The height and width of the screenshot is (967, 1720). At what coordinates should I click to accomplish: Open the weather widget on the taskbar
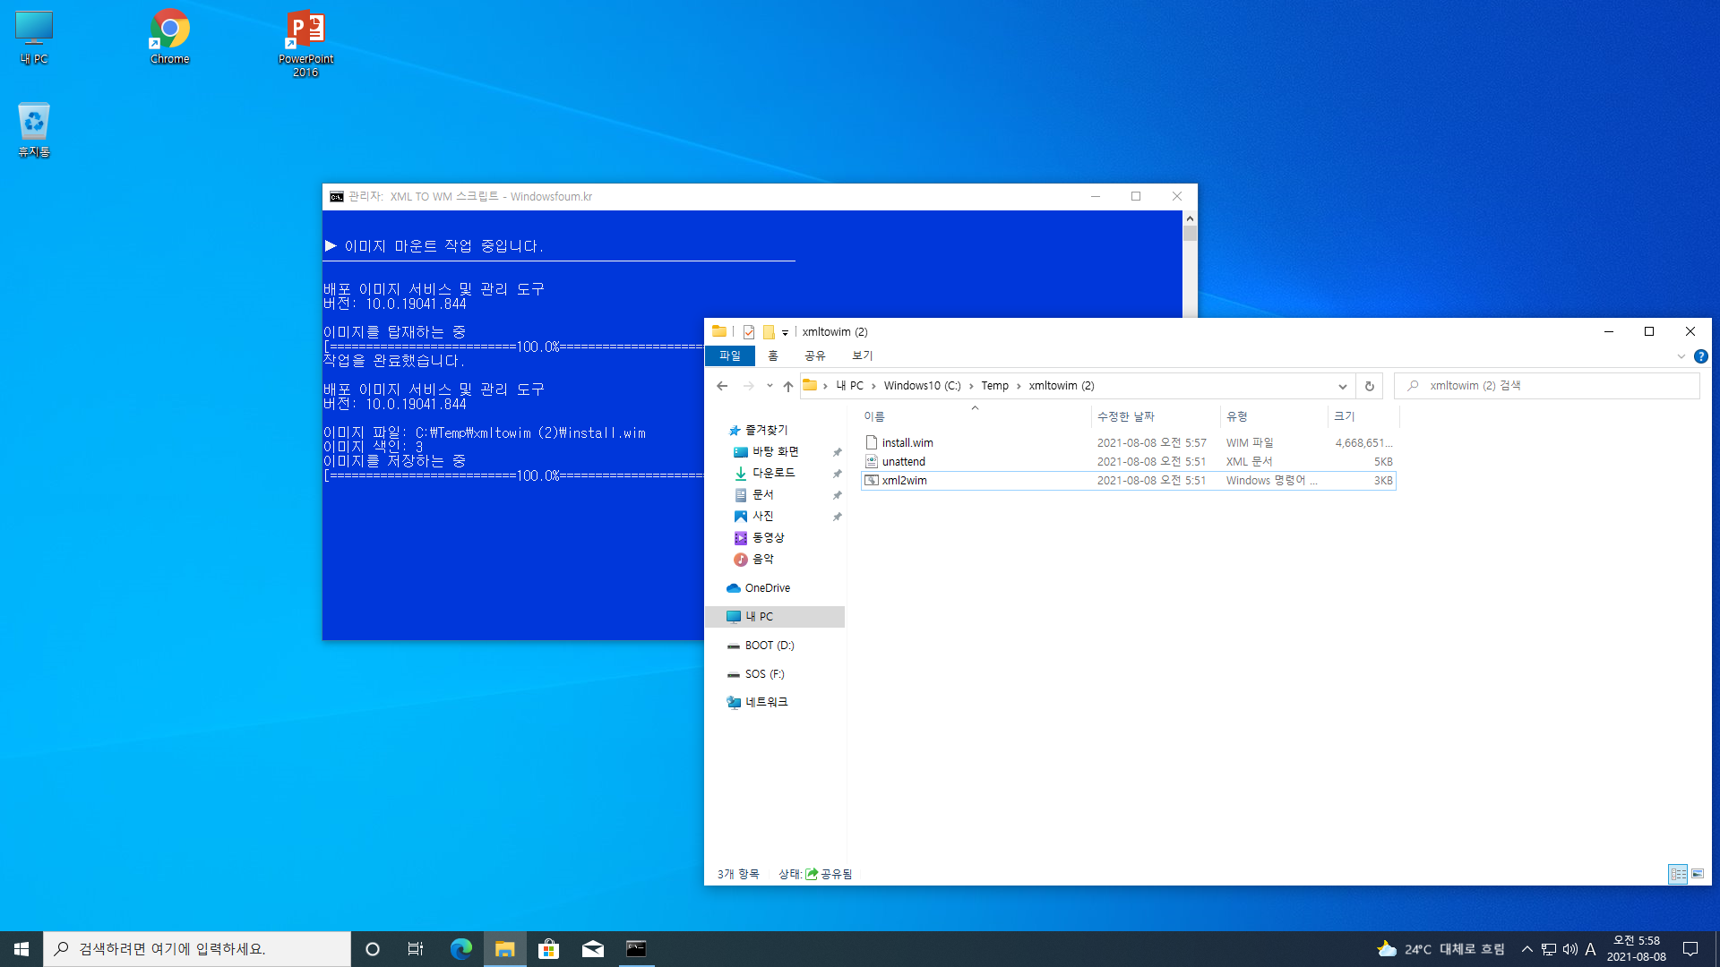pyautogui.click(x=1440, y=949)
